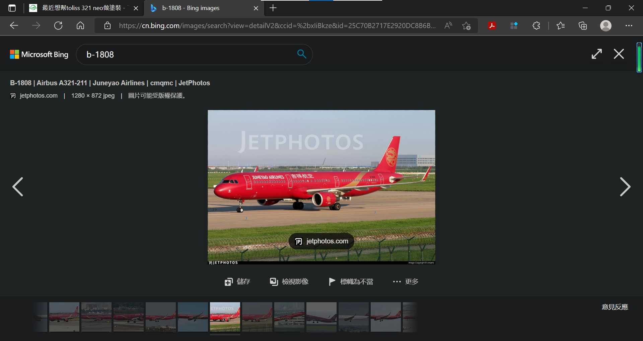Screen dimensions: 643x341
Task: Close the Bing image detail viewer
Action: click(619, 54)
